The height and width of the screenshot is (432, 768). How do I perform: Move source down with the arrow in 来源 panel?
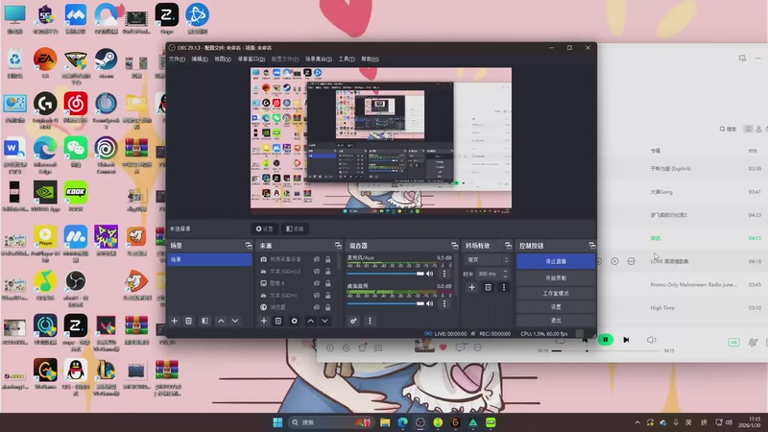[x=324, y=321]
